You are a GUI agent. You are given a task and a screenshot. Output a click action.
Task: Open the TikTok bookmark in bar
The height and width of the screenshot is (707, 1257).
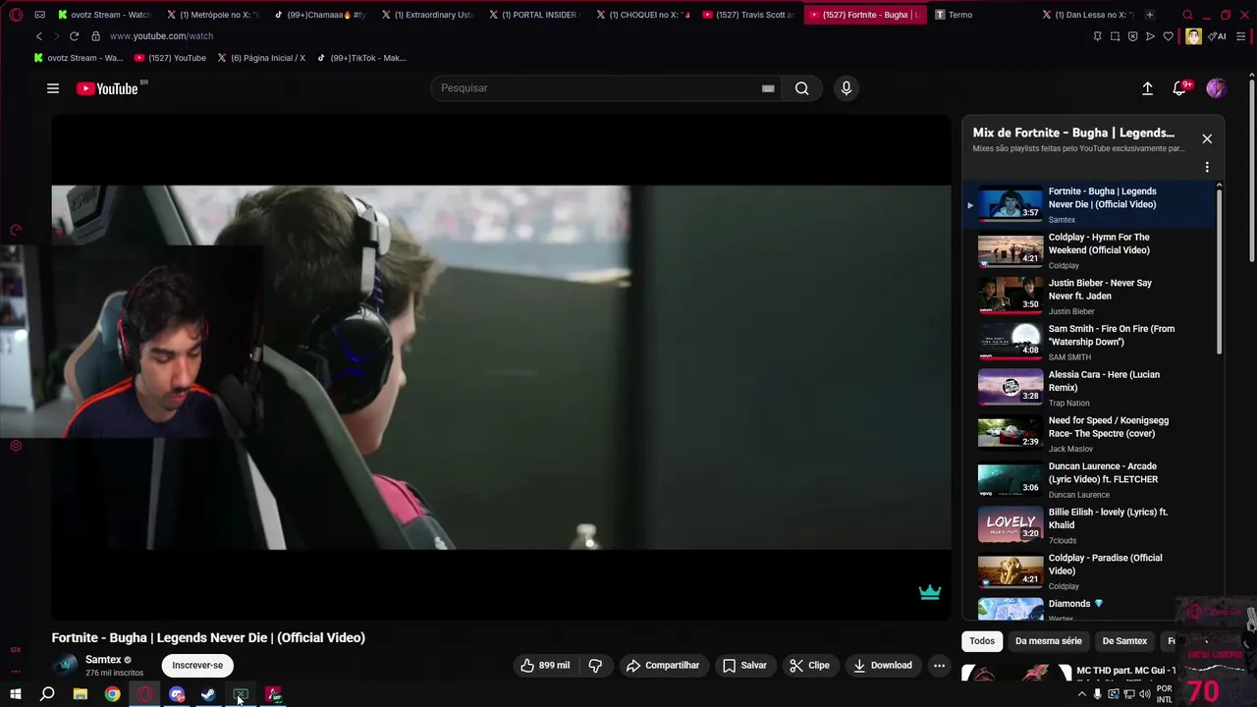pyautogui.click(x=360, y=58)
